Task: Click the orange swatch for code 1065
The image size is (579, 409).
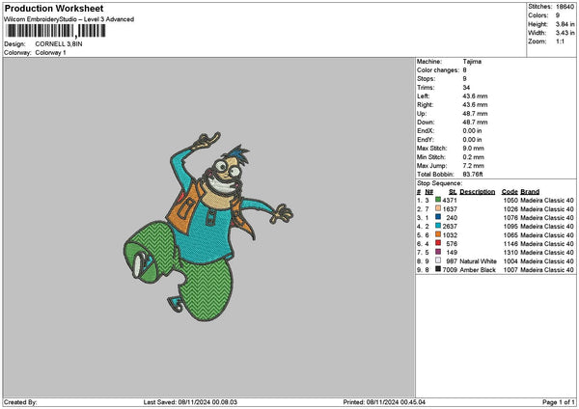Action: pos(438,234)
